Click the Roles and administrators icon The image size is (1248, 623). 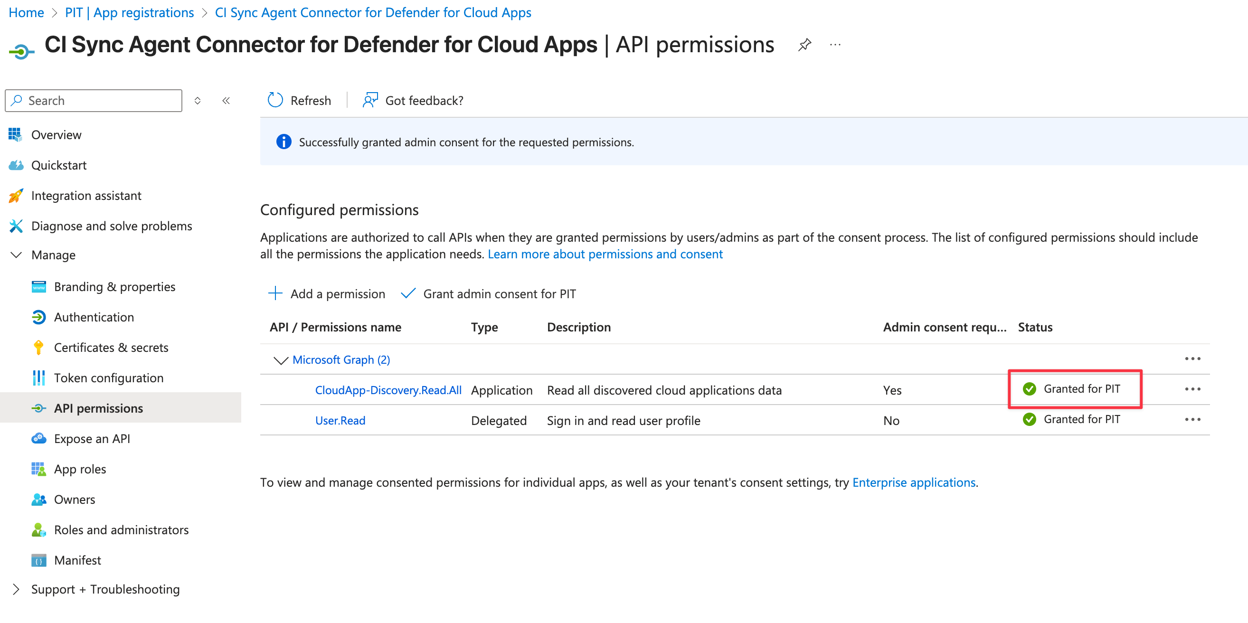coord(39,530)
